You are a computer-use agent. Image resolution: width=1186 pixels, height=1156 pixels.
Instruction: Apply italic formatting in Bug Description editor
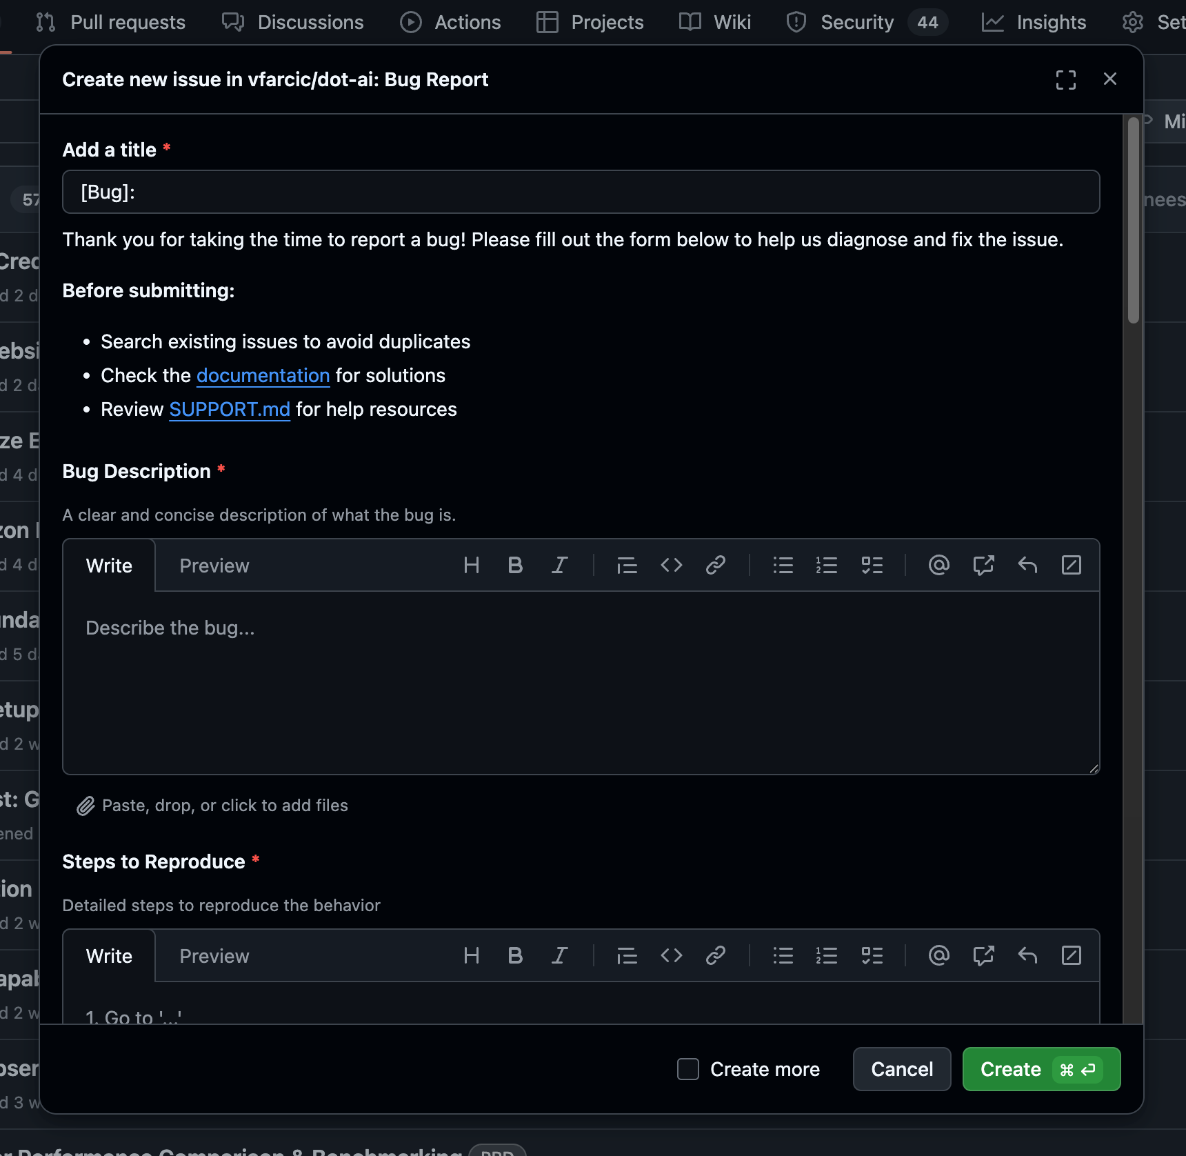click(559, 566)
